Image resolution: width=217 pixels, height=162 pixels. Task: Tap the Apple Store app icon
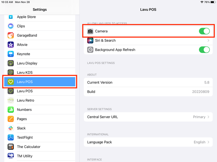click(11, 17)
